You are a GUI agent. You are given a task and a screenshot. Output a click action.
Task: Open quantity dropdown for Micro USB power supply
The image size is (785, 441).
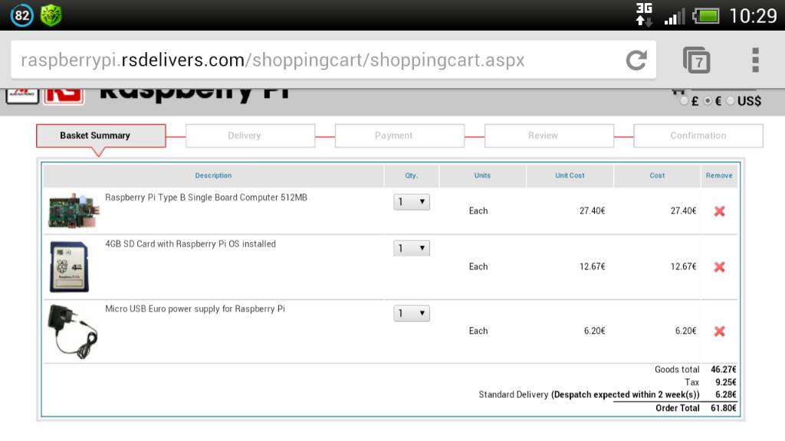pos(412,313)
